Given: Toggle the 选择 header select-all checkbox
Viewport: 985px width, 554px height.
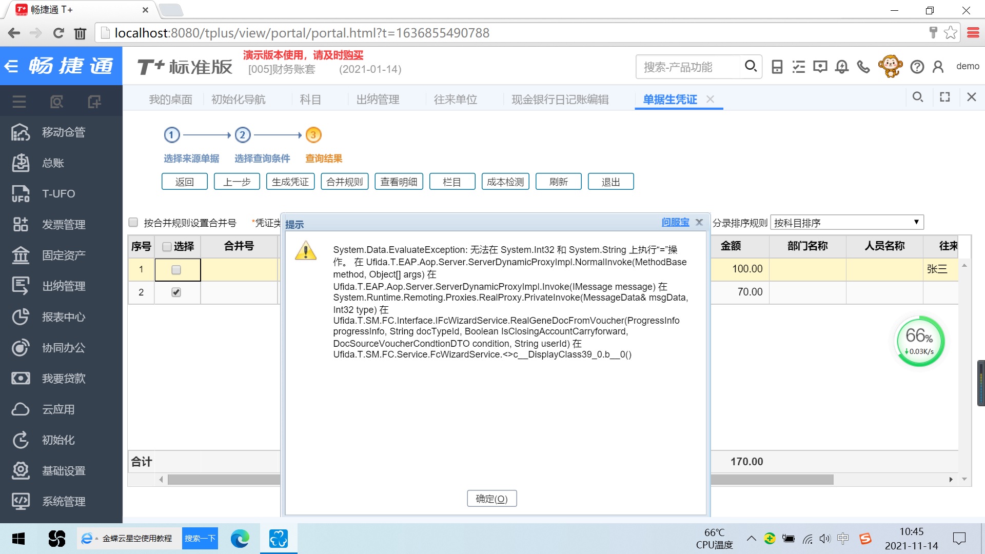Looking at the screenshot, I should (x=167, y=247).
